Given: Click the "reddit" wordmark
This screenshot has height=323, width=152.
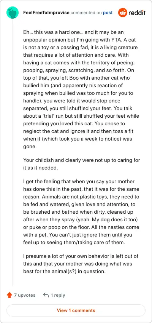Looking at the screenshot, I should click(x=137, y=13).
